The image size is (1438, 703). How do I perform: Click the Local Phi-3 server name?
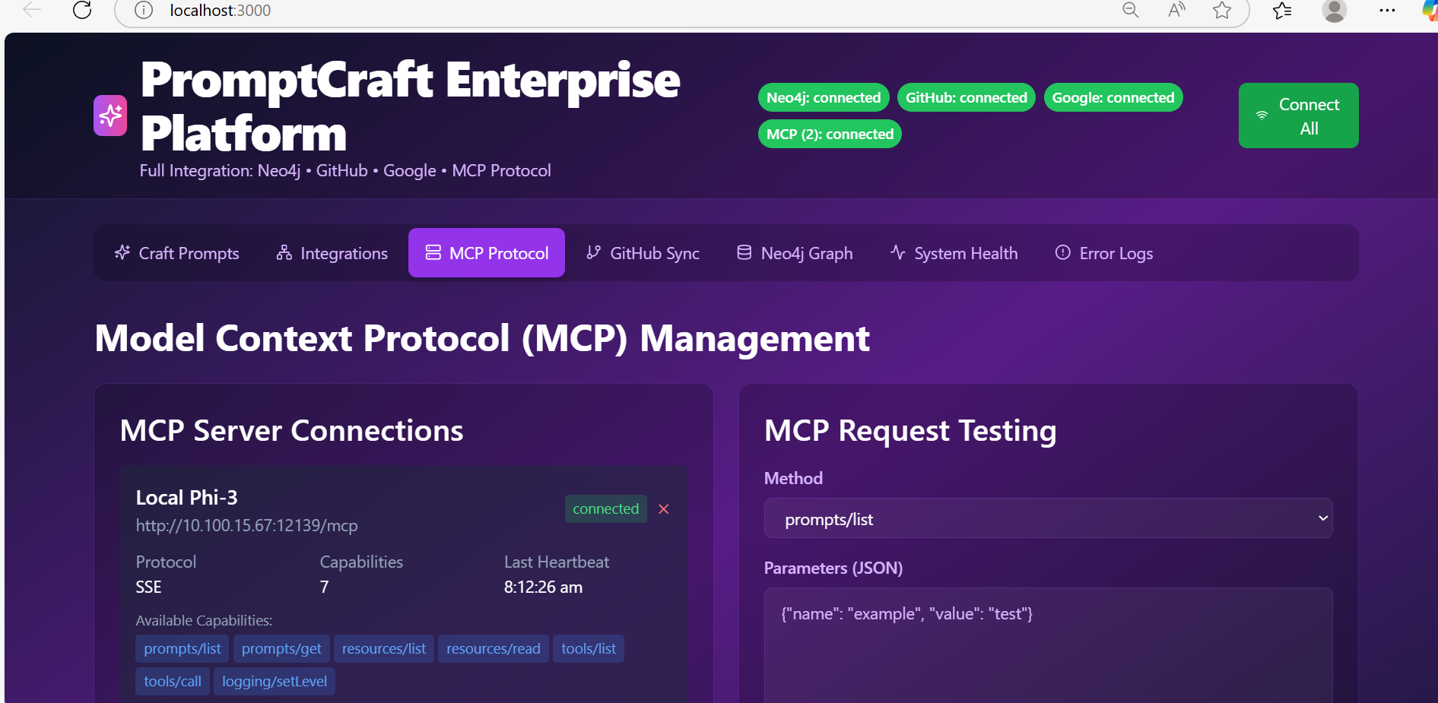click(x=186, y=498)
